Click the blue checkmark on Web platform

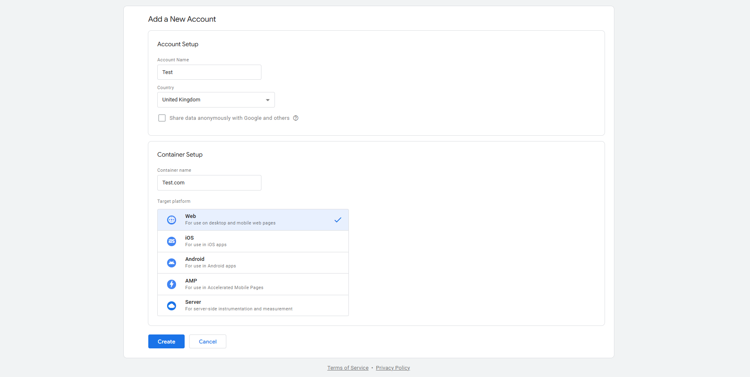338,220
